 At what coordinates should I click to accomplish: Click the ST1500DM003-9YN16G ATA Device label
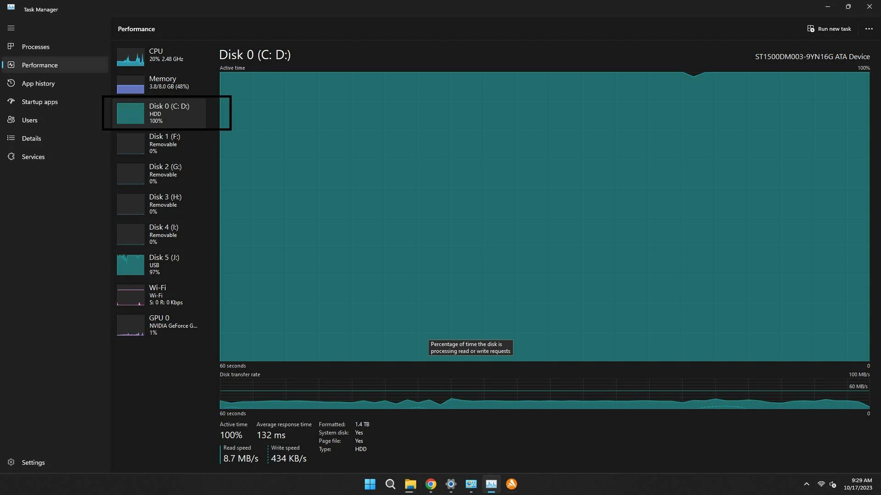click(x=812, y=56)
